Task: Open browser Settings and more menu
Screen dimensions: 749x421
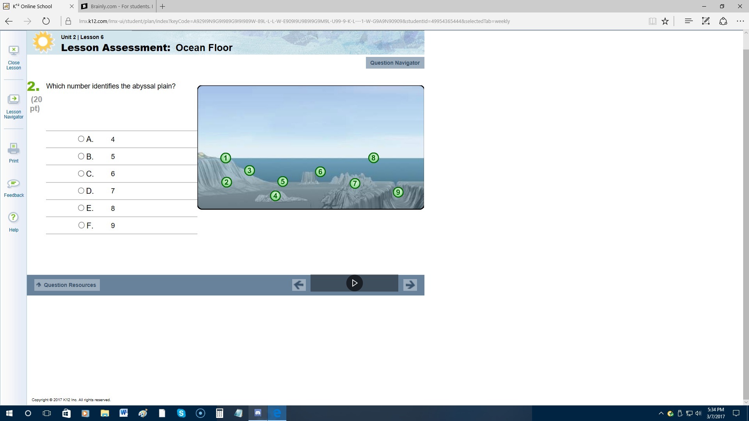Action: click(740, 21)
